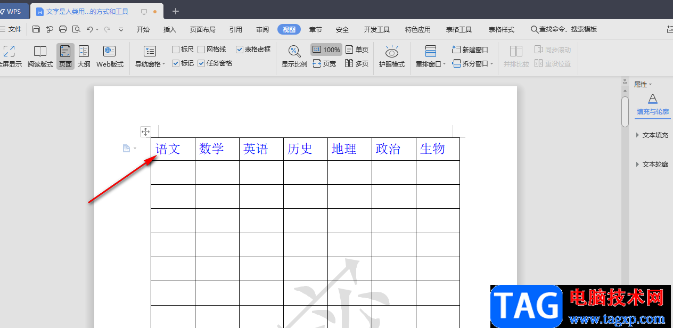Open the File menu
Screen dimensions: 673x328
(x=11, y=29)
